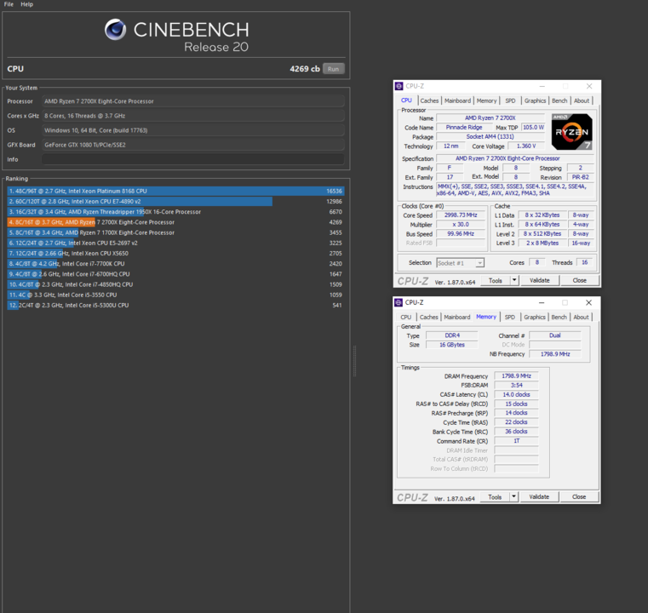Image resolution: width=648 pixels, height=613 pixels.
Task: Select Threadripper 1950X ranking row
Action: [175, 212]
